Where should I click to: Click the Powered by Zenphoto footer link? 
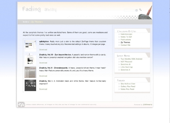point(143,105)
